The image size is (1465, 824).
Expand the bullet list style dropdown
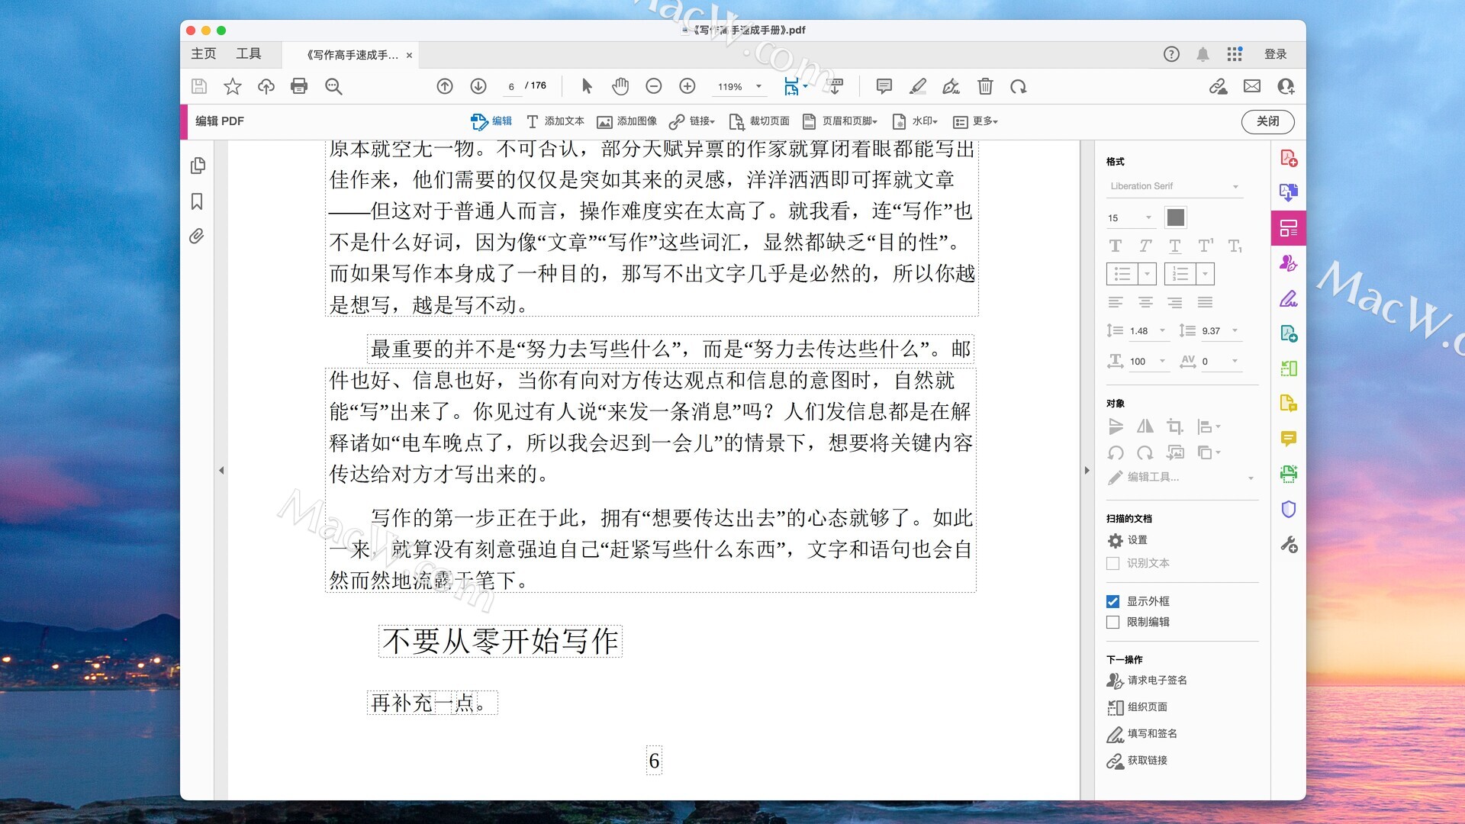tap(1147, 273)
